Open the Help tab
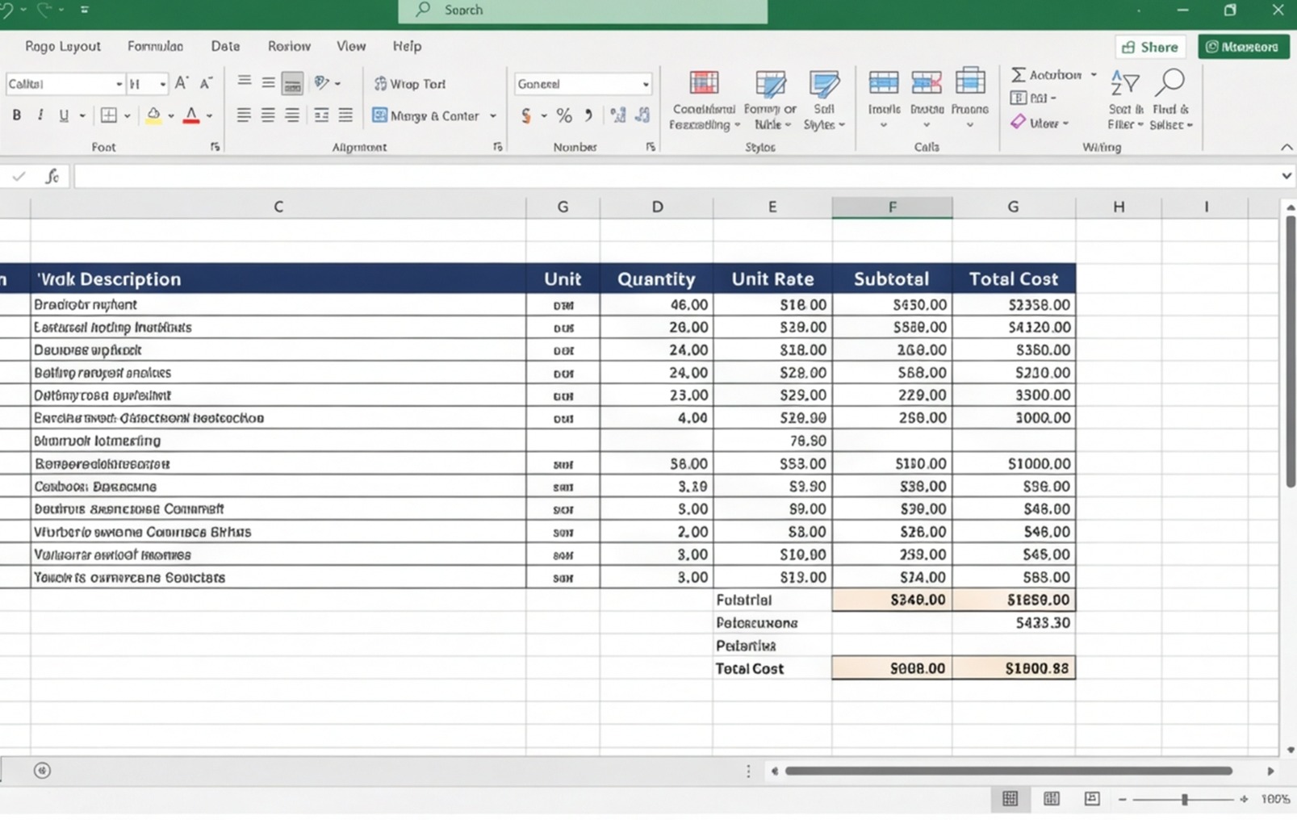 (407, 46)
